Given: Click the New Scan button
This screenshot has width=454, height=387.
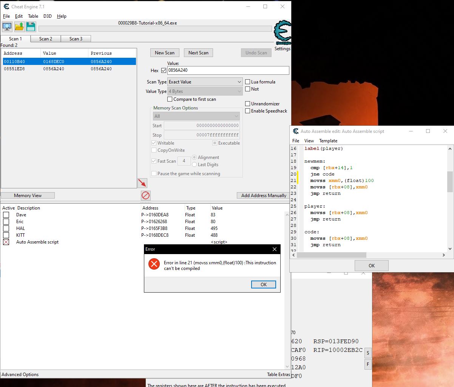Looking at the screenshot, I should click(165, 53).
